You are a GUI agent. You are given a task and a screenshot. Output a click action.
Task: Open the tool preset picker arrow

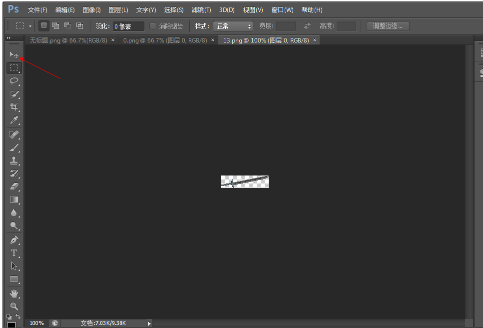(30, 26)
